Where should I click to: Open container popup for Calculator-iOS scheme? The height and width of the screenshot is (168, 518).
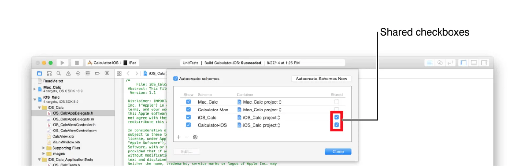pyautogui.click(x=259, y=125)
